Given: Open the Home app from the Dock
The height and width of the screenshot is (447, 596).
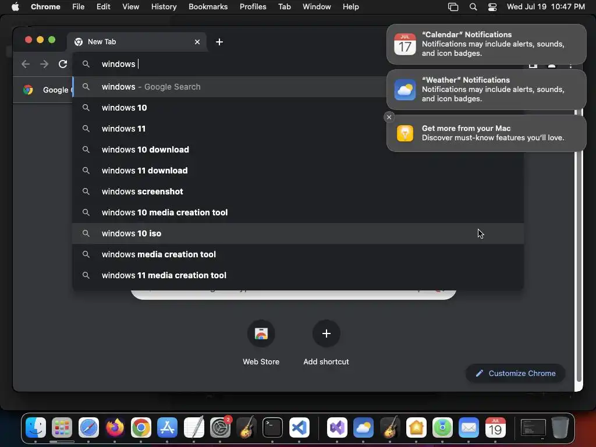Looking at the screenshot, I should pyautogui.click(x=416, y=428).
